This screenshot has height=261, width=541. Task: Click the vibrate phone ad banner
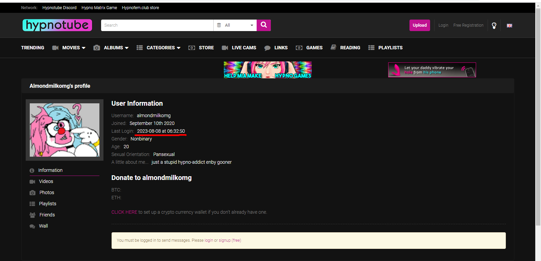(x=432, y=70)
